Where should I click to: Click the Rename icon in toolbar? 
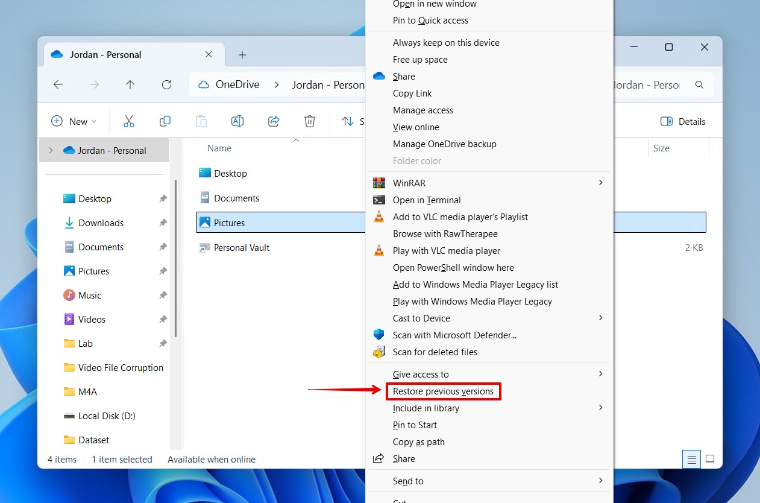[x=237, y=121]
